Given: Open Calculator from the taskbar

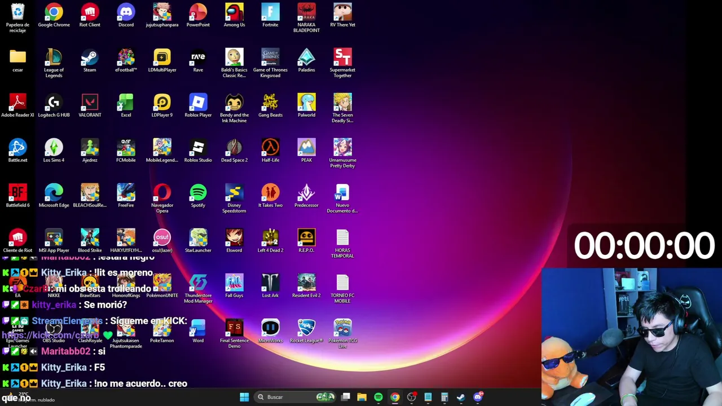Looking at the screenshot, I should point(444,397).
